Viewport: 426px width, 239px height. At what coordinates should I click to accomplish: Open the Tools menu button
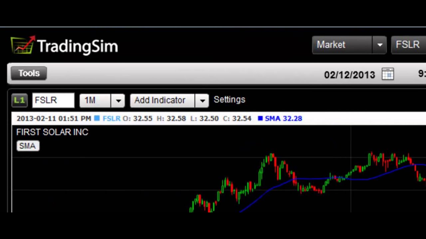[29, 73]
